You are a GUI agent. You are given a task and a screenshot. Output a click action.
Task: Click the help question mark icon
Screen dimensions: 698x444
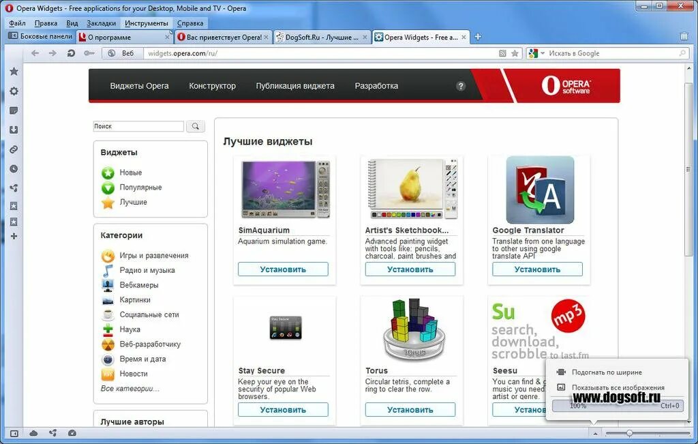[461, 86]
